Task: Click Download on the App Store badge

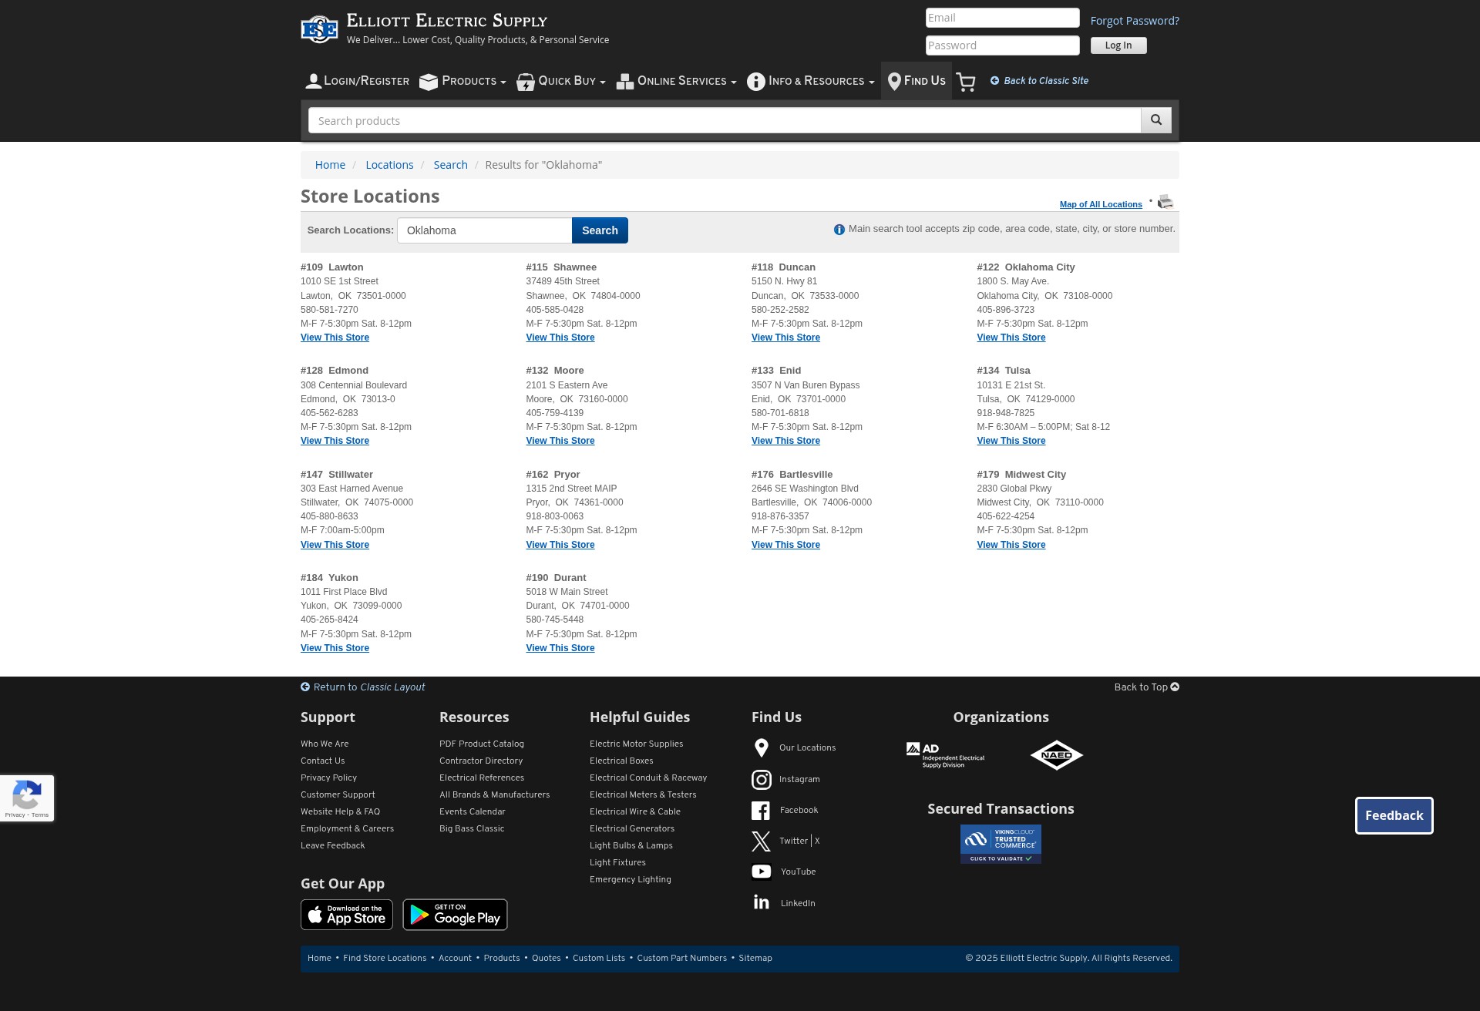Action: 347,915
